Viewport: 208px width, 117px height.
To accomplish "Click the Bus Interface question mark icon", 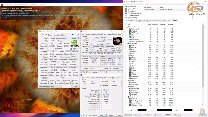I will click(x=78, y=54).
